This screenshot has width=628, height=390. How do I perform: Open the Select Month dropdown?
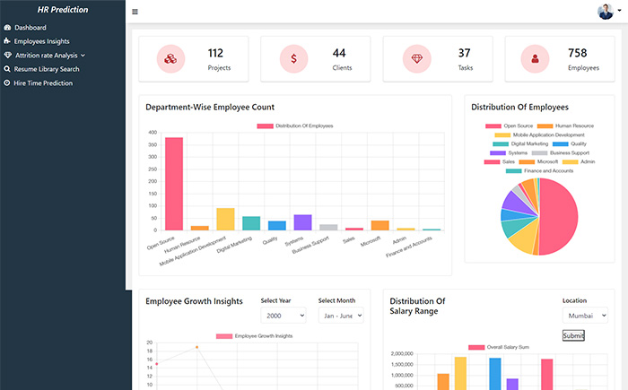[x=341, y=316]
